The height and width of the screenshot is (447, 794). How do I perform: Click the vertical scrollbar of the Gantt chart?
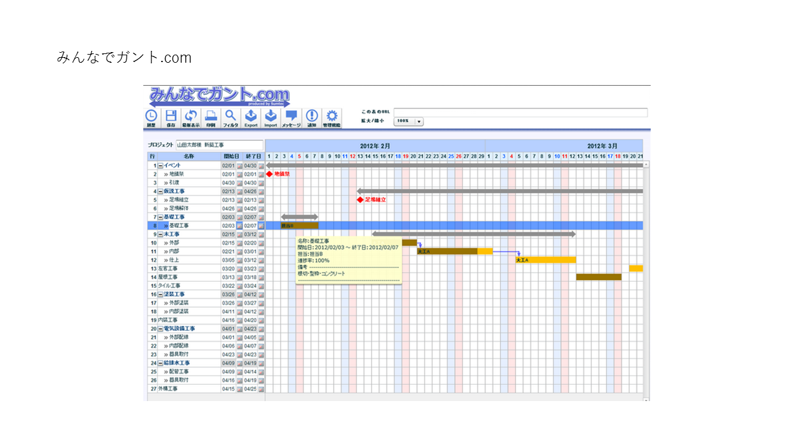click(x=646, y=281)
